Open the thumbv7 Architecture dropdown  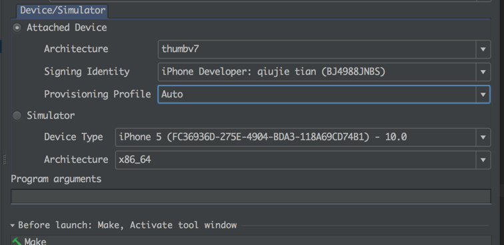324,49
